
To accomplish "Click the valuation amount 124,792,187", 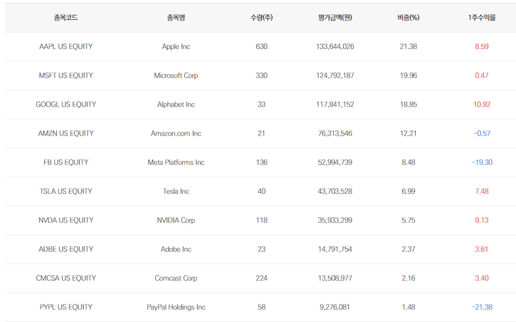I will (x=335, y=75).
